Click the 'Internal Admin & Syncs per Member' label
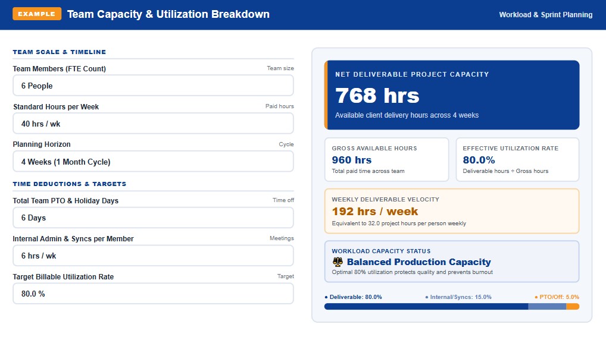606x337 pixels. point(73,238)
